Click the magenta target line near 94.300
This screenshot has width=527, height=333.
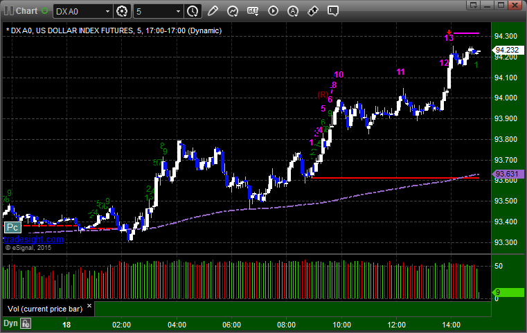tap(467, 33)
